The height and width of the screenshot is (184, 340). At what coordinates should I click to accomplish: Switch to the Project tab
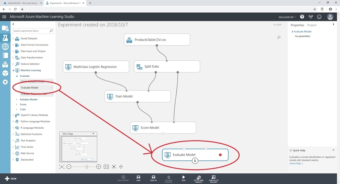311,25
